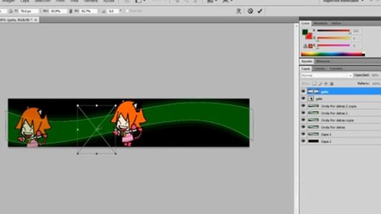This screenshot has height=214, width=381.
Task: Click the B color slider
Action: pos(333,45)
